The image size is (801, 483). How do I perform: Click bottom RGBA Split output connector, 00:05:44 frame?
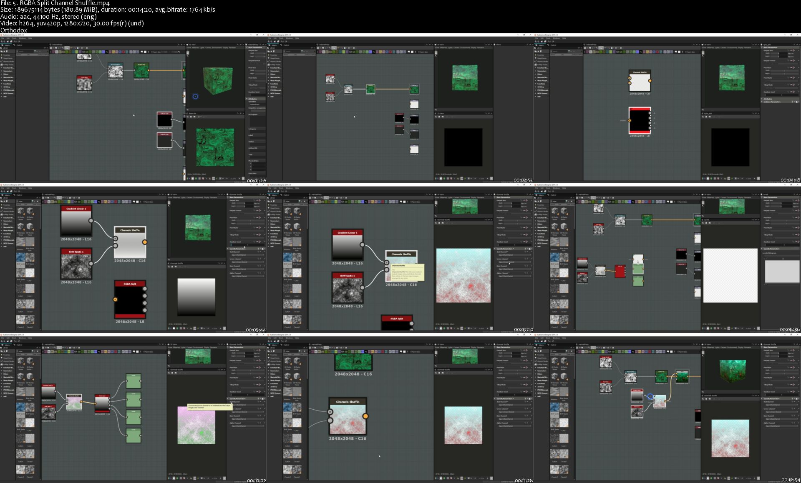pyautogui.click(x=145, y=310)
